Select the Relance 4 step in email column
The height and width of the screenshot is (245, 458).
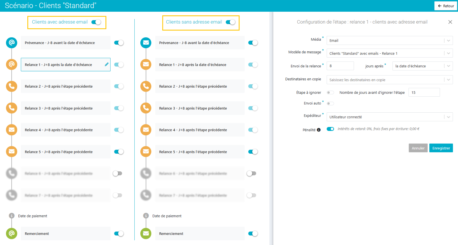click(x=66, y=130)
